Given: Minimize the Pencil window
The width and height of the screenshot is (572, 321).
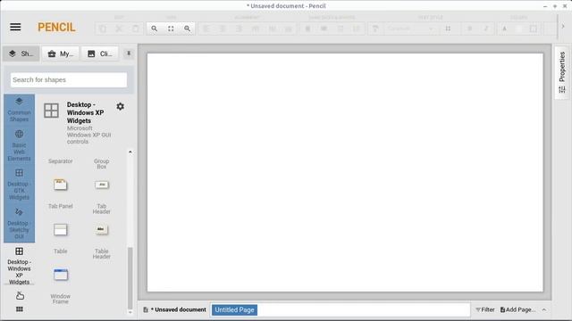Looking at the screenshot, I should tap(545, 6).
